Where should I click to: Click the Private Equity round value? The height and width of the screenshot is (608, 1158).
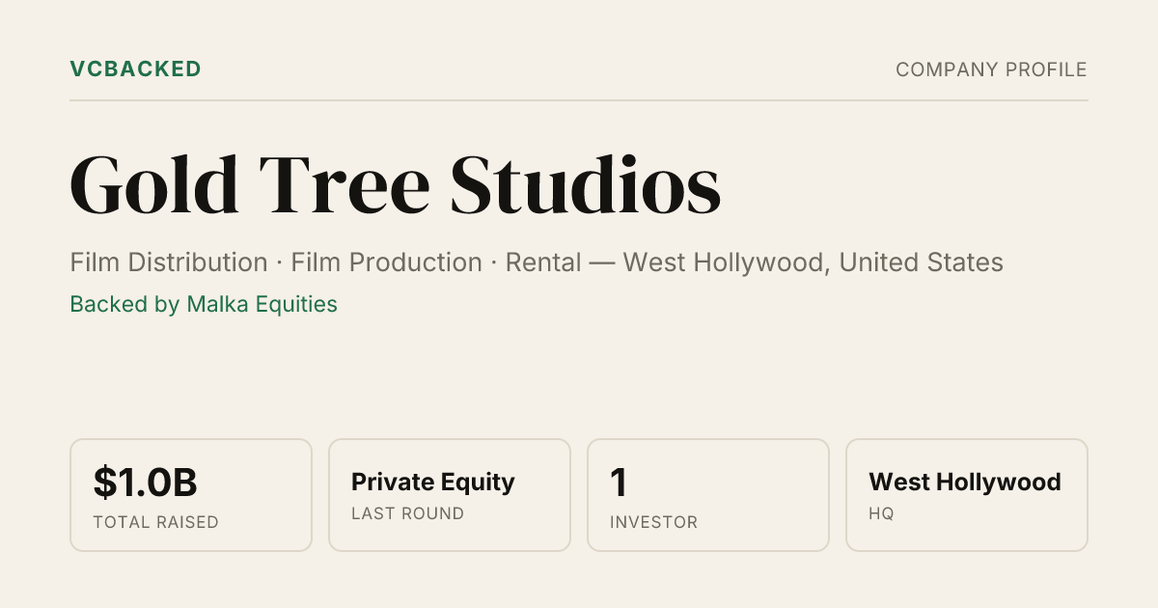coord(433,482)
